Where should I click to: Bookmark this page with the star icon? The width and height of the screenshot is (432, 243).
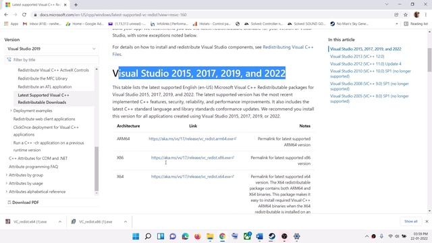pos(406,15)
